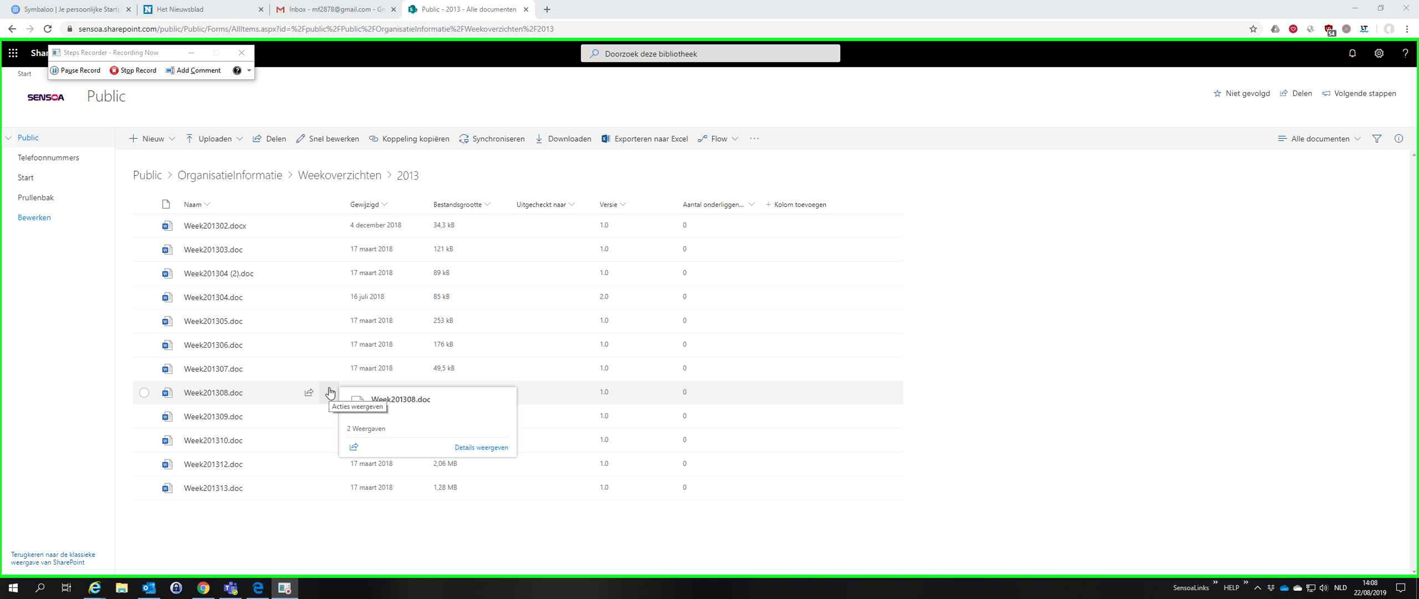Image resolution: width=1419 pixels, height=599 pixels.
Task: Open the SharePoint app launcher waffle icon
Action: (x=13, y=53)
